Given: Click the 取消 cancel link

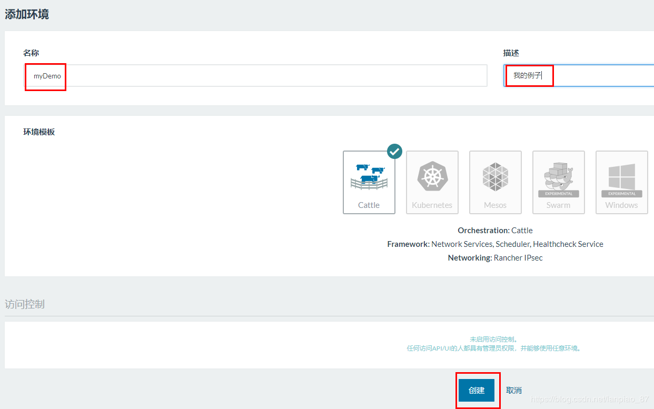Looking at the screenshot, I should (x=514, y=391).
